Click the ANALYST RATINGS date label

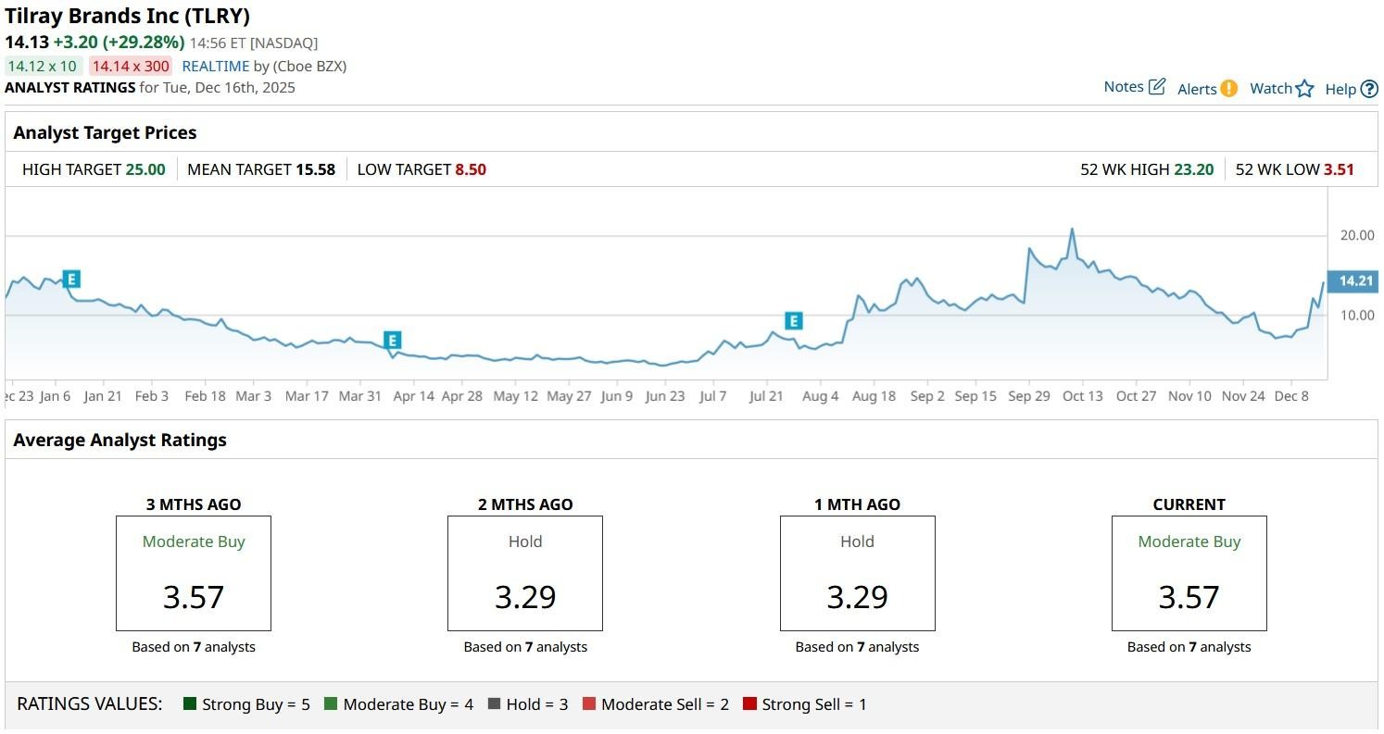coord(150,88)
